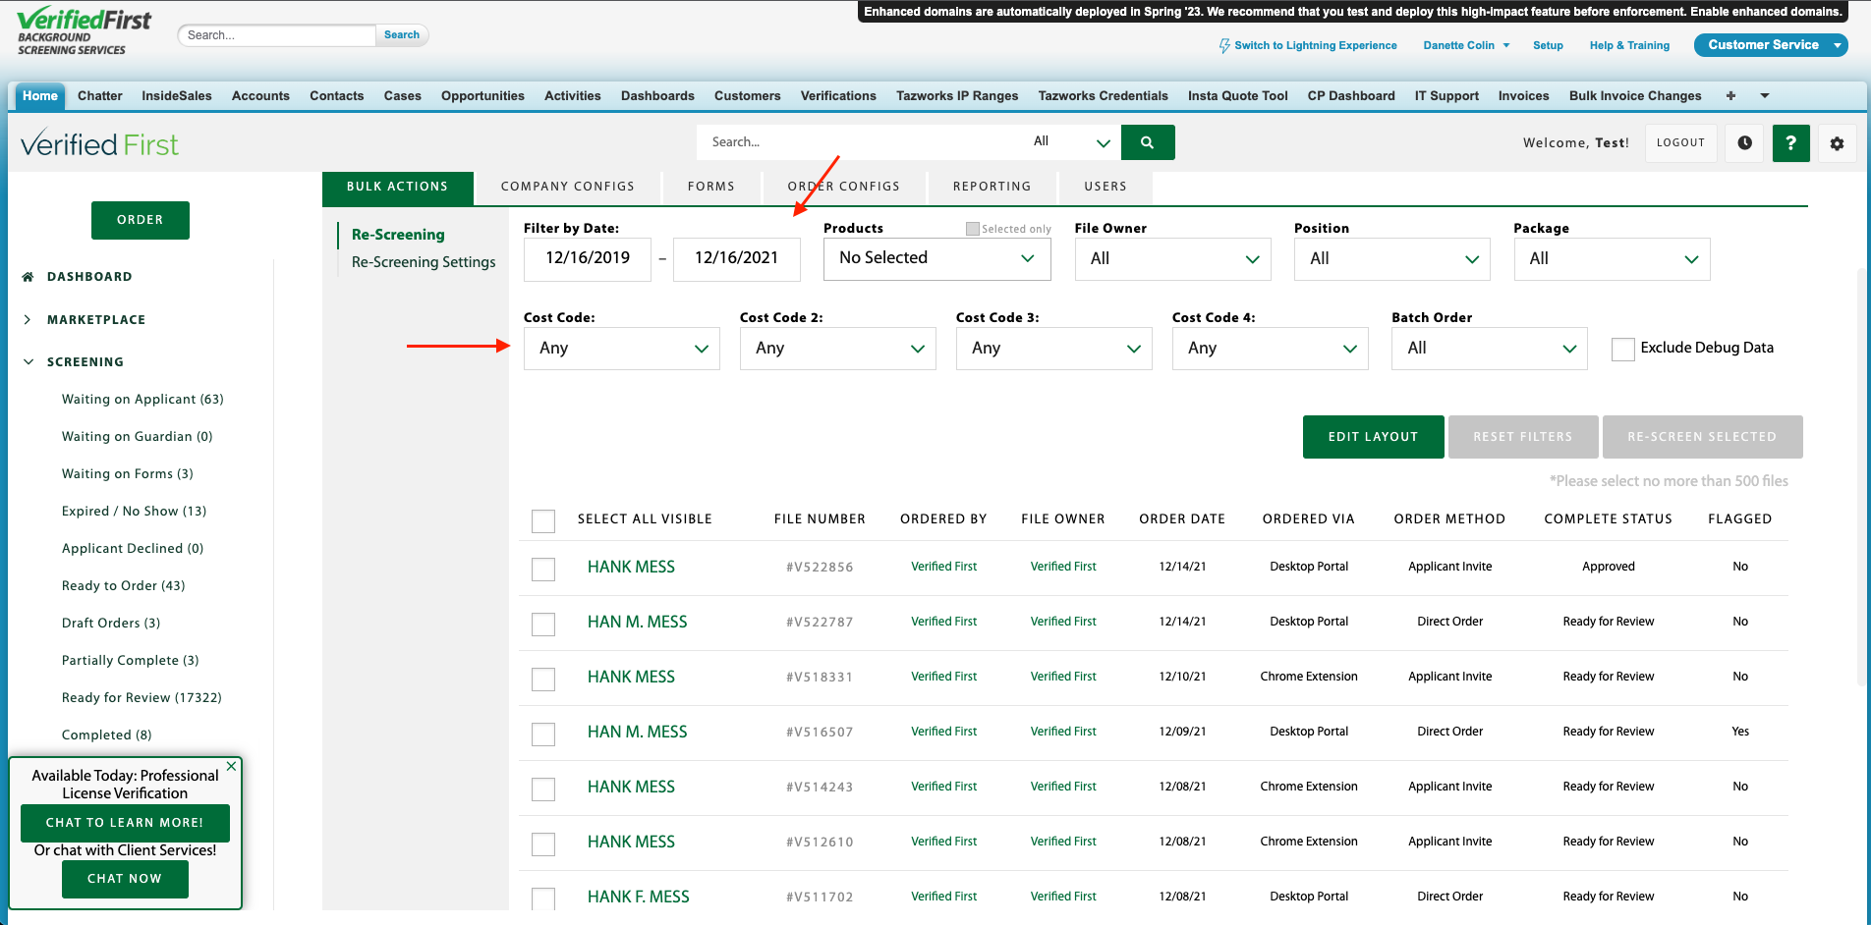Viewport: 1871px width, 925px height.
Task: Enable the Exclude Debug Data checkbox
Action: [x=1623, y=349]
